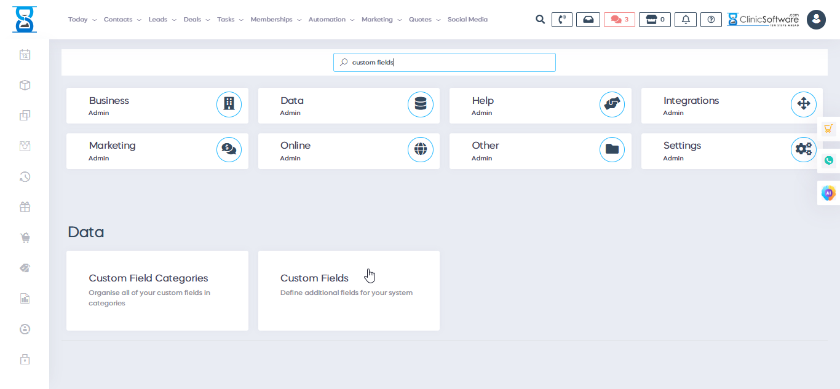
Task: Click the AI assistant floating icon
Action: click(828, 193)
